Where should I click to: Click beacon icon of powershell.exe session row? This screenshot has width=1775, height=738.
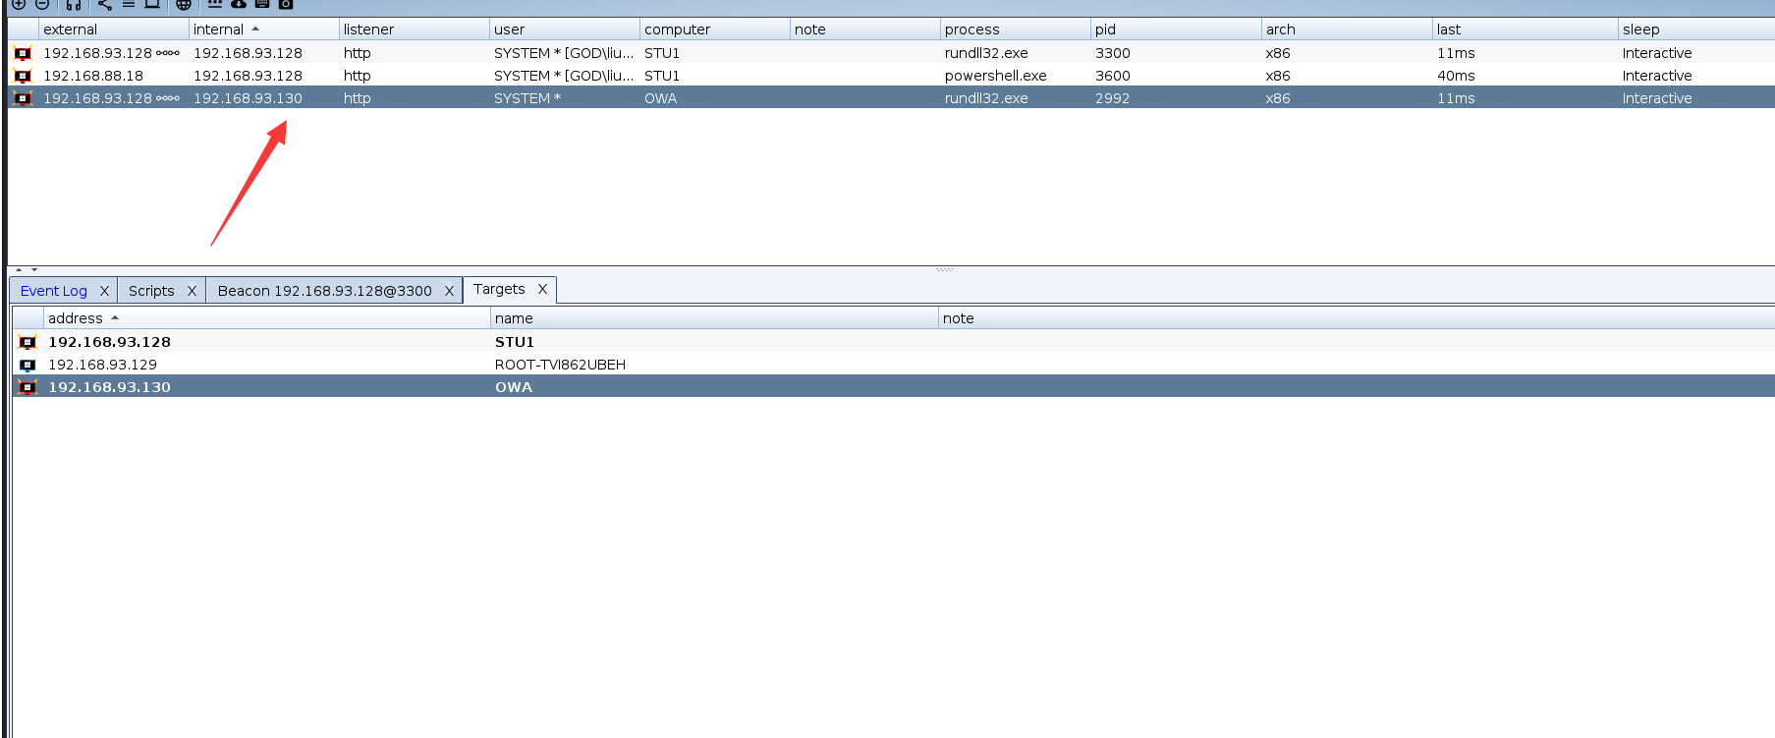(x=23, y=76)
